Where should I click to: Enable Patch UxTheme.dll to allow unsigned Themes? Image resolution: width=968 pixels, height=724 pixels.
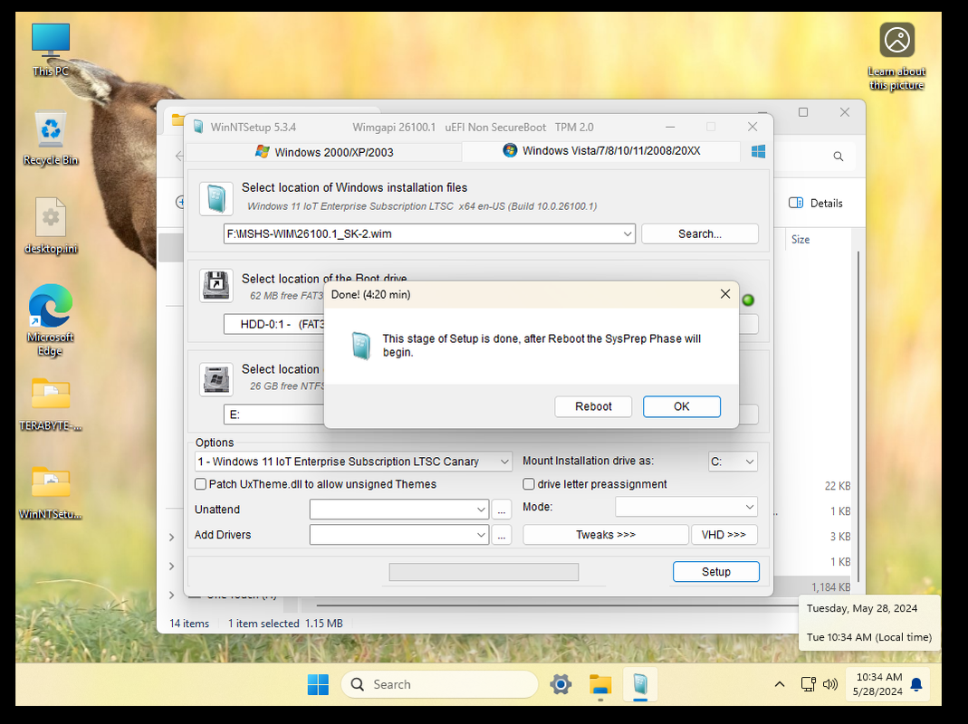point(200,484)
